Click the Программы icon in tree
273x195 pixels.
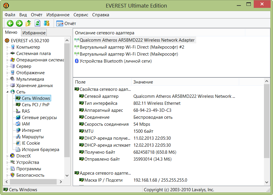[13, 169]
